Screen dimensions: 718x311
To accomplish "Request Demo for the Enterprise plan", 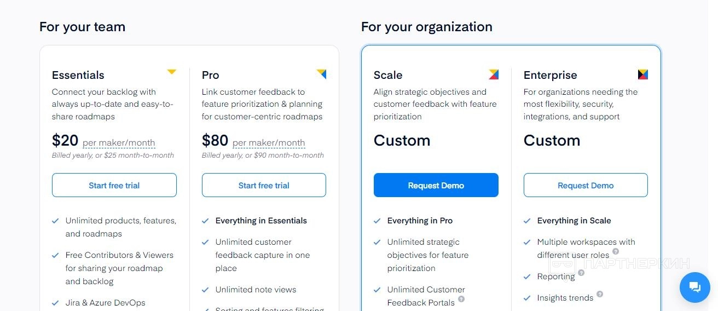I will 586,186.
